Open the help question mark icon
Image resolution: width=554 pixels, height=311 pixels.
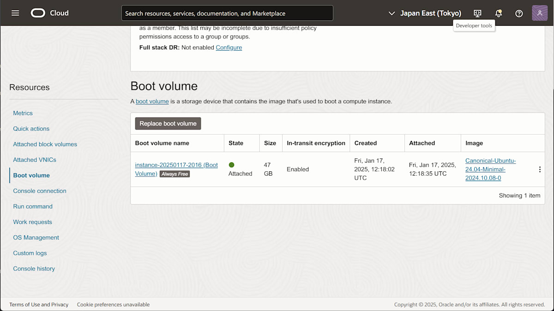coord(519,13)
